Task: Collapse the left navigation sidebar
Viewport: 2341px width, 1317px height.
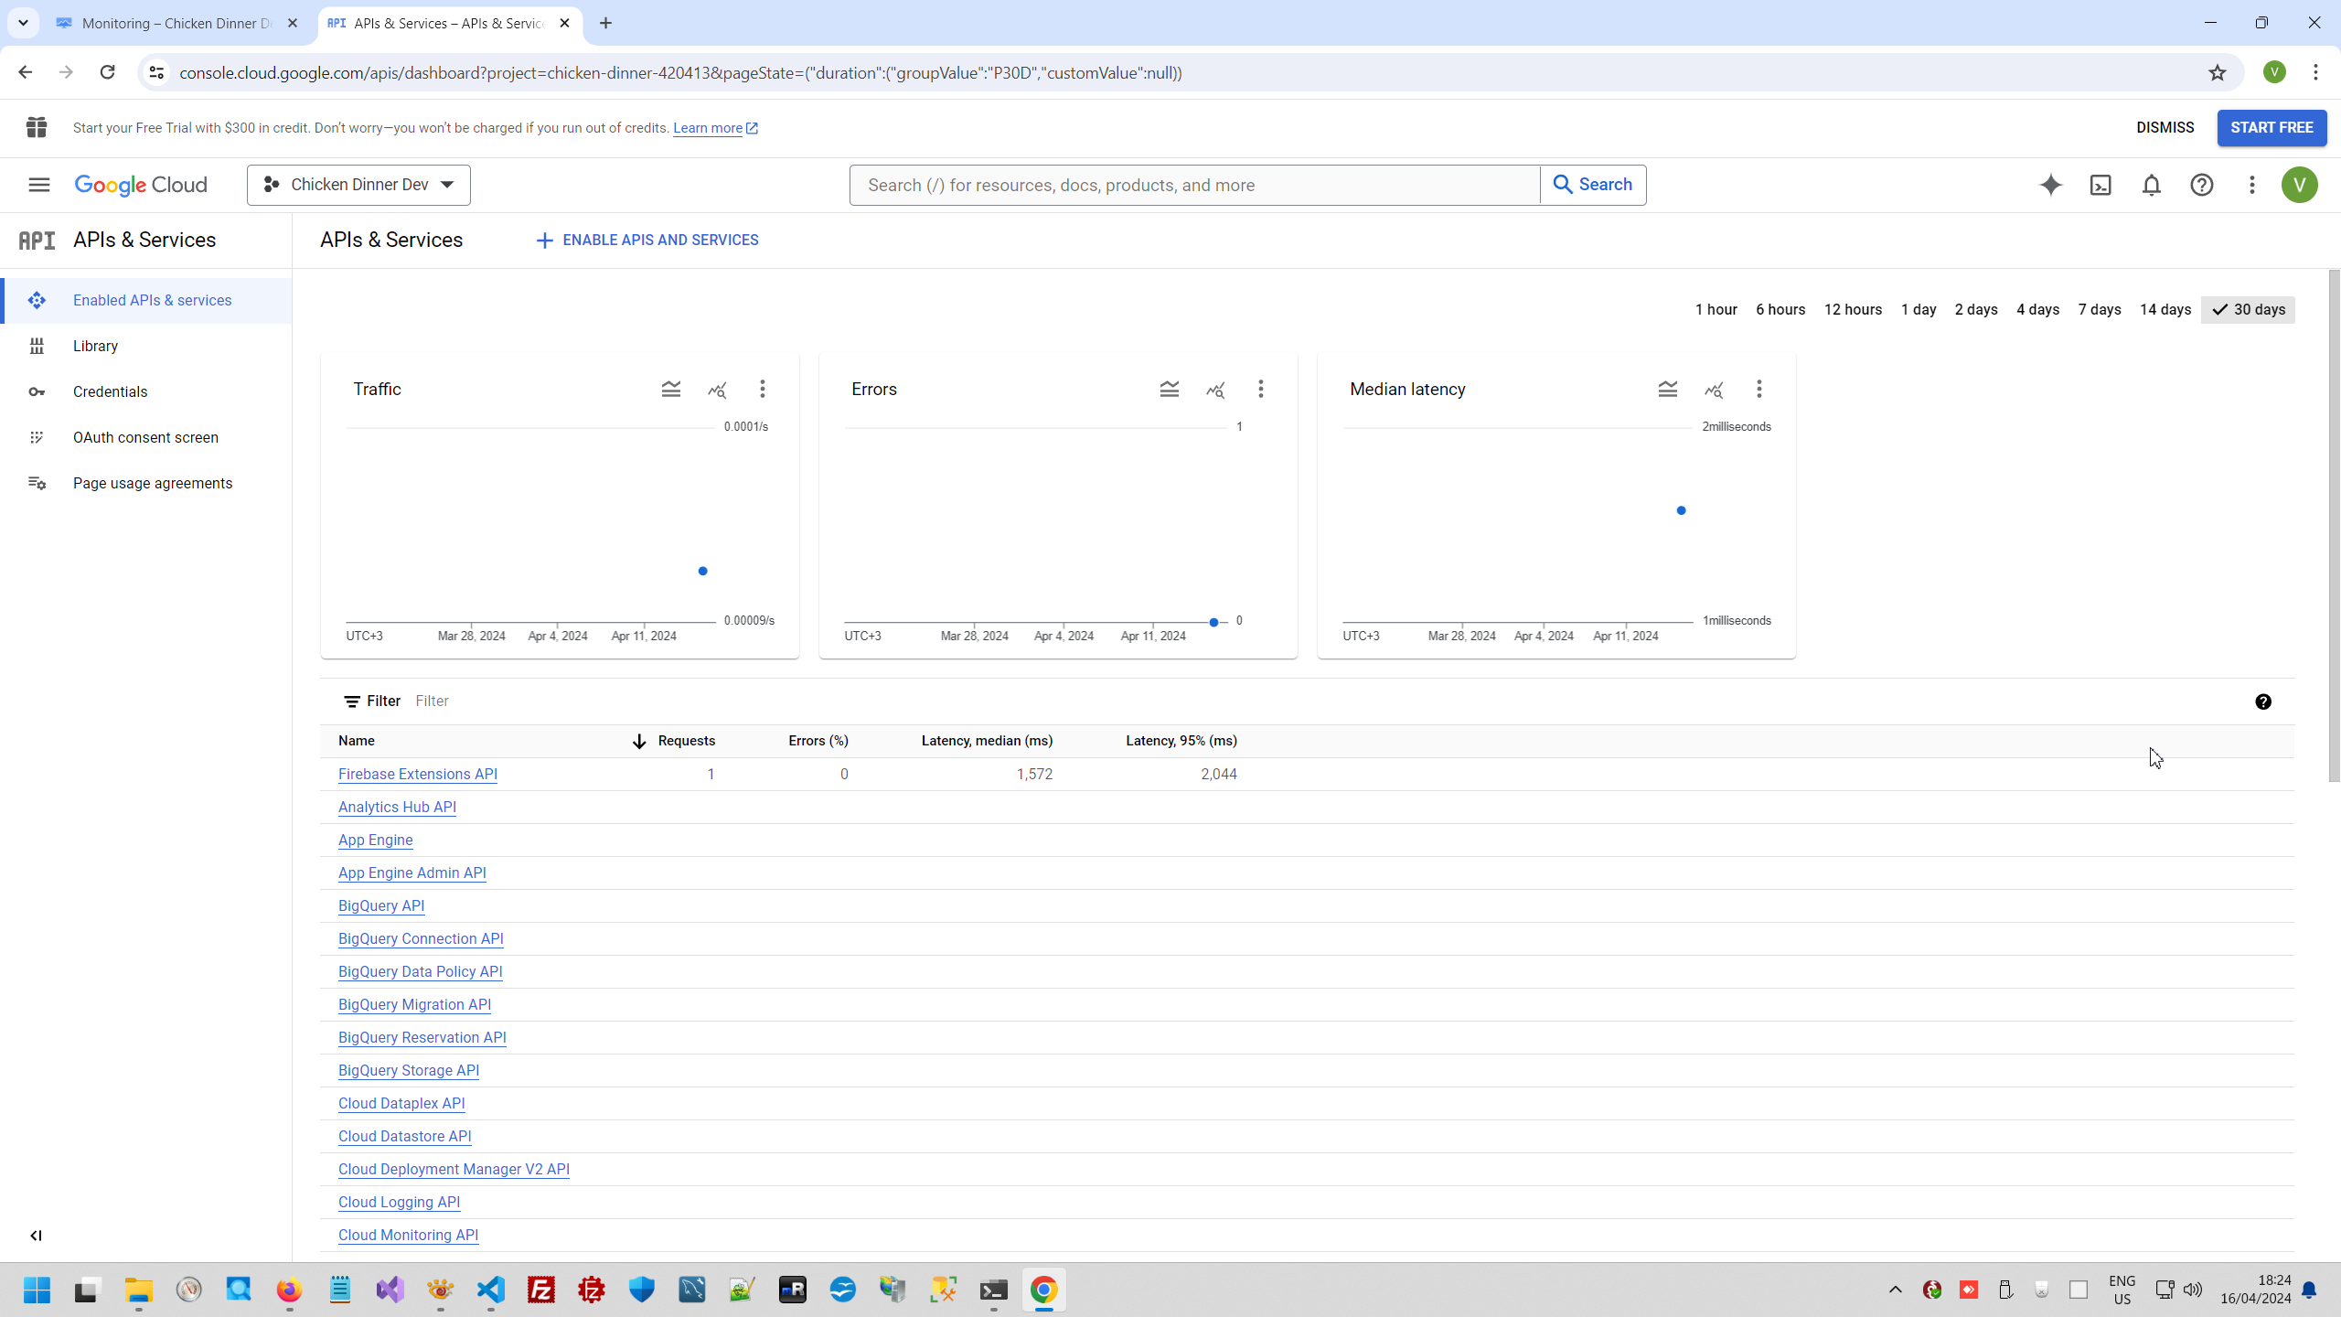Action: [x=36, y=1236]
